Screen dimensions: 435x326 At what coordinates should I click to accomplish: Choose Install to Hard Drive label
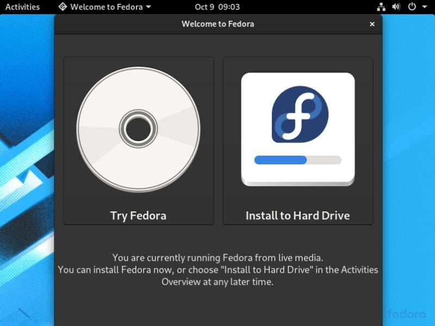pos(297,216)
